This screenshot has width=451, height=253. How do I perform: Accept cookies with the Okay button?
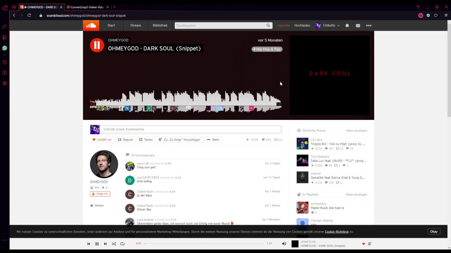[x=434, y=232]
